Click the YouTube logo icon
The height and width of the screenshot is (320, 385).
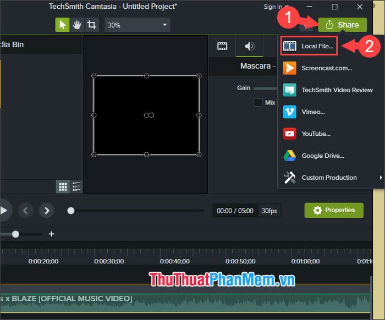coord(290,134)
